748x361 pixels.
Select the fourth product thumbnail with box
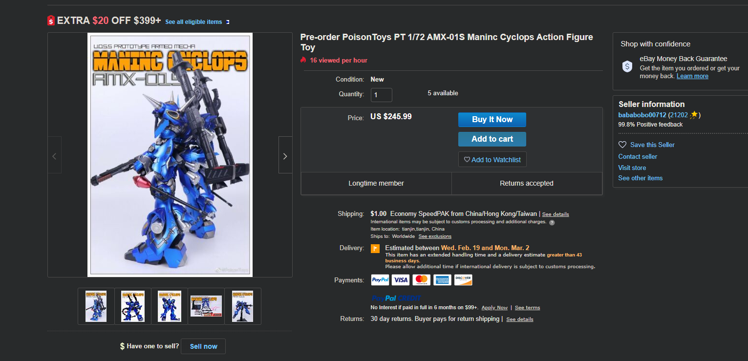(206, 306)
